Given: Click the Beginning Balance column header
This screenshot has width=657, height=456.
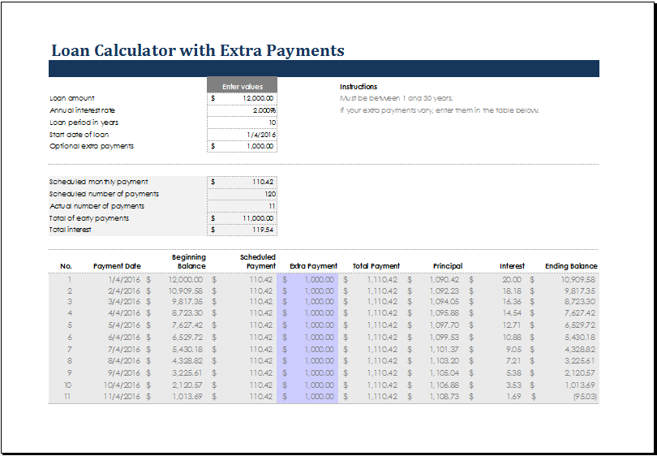Looking at the screenshot, I should 189,261.
